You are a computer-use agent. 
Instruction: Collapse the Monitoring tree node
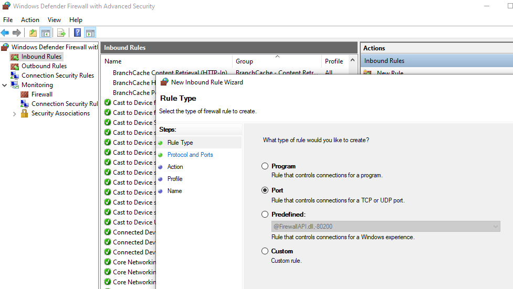point(5,85)
